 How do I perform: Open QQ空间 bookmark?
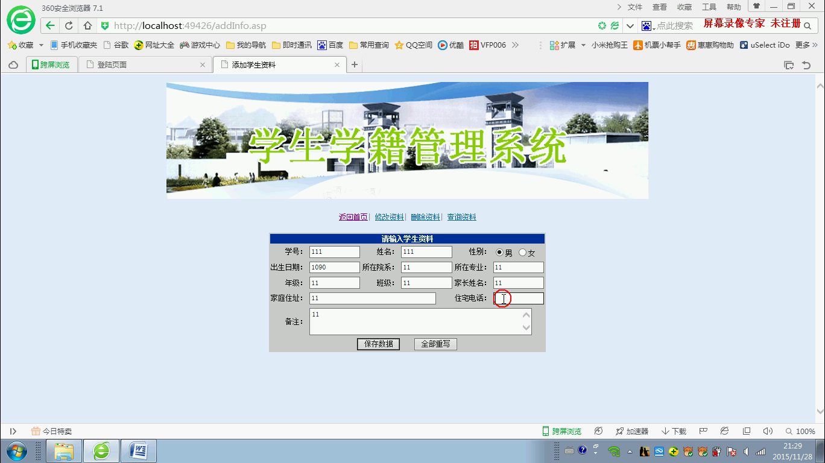point(414,45)
